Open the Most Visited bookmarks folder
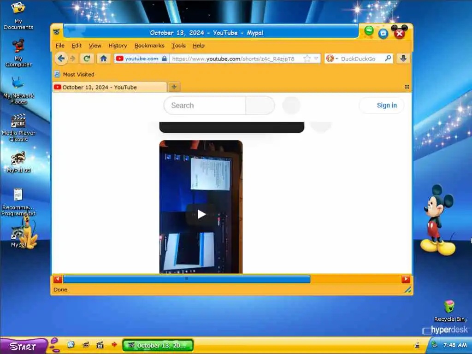Viewport: 472px width, 354px height. pyautogui.click(x=74, y=74)
